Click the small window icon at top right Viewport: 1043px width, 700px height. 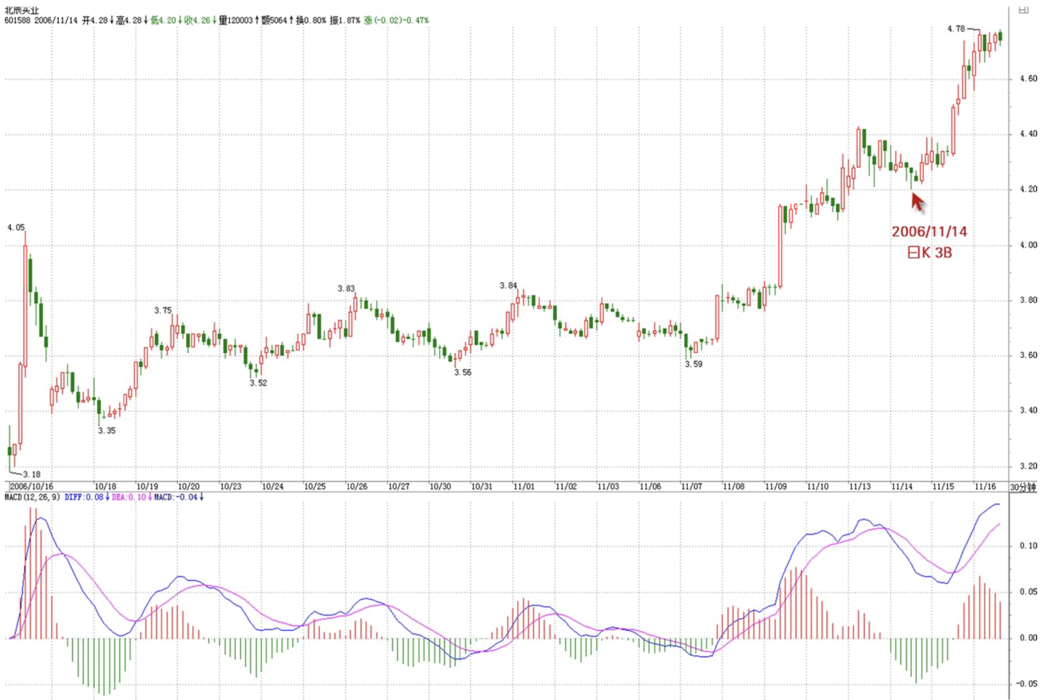tap(1023, 10)
